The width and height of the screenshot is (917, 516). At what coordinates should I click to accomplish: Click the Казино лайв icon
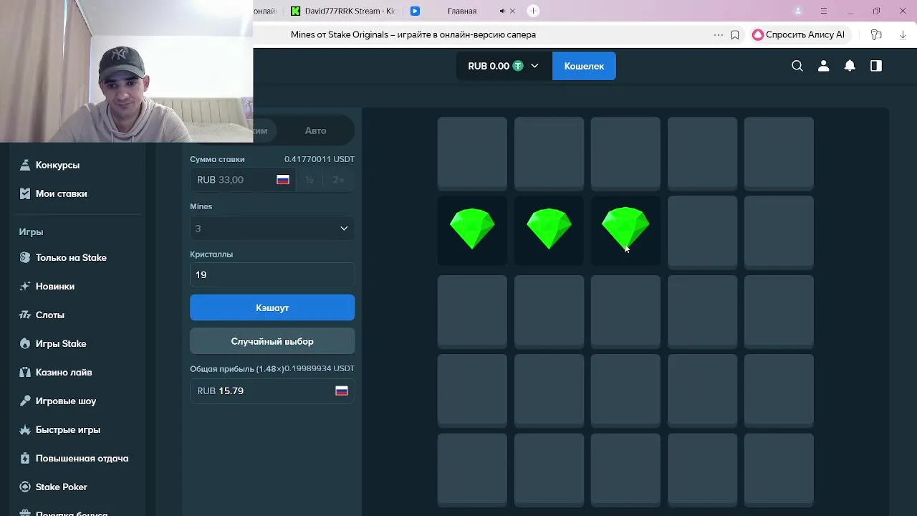tap(25, 372)
